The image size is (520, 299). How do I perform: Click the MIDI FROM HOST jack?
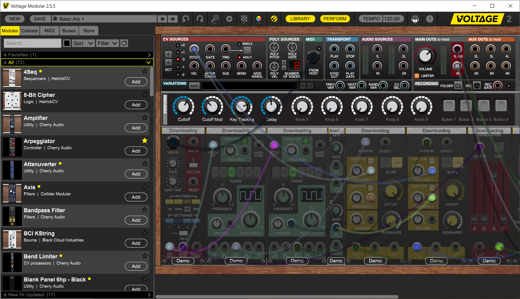(x=313, y=57)
